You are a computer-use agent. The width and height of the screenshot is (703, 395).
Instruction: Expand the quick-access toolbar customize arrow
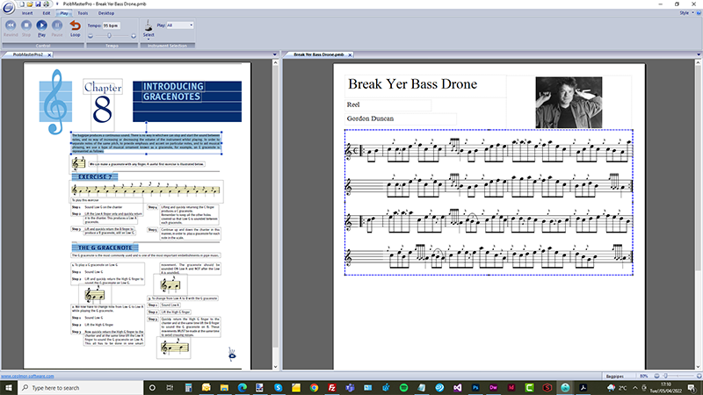tap(57, 4)
